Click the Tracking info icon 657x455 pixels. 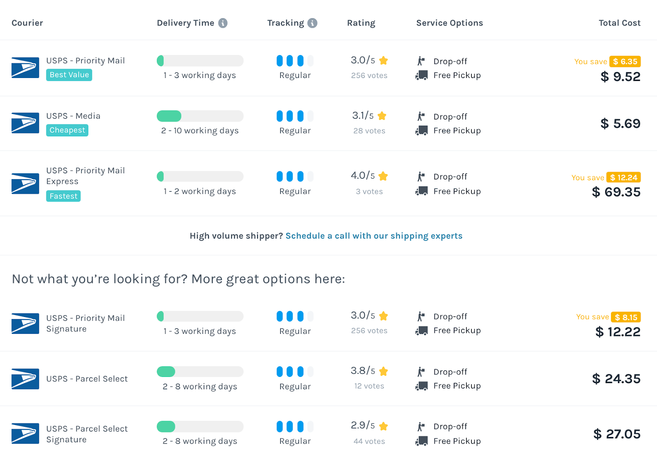pyautogui.click(x=312, y=23)
